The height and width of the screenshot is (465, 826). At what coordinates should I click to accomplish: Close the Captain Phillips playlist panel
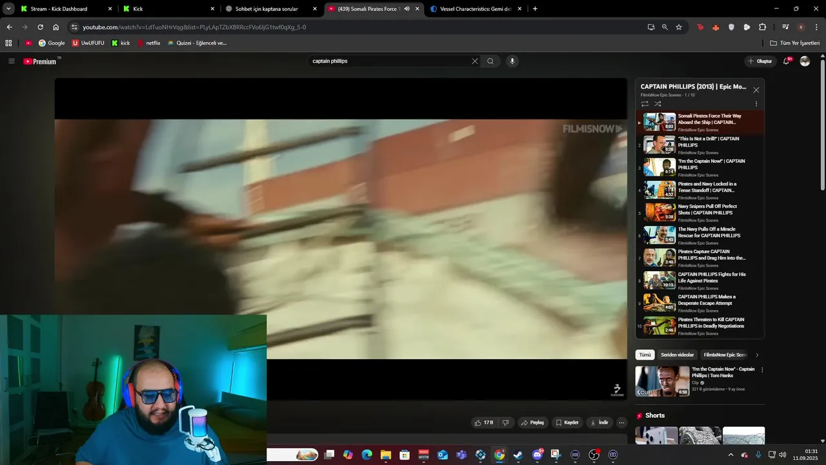756,90
